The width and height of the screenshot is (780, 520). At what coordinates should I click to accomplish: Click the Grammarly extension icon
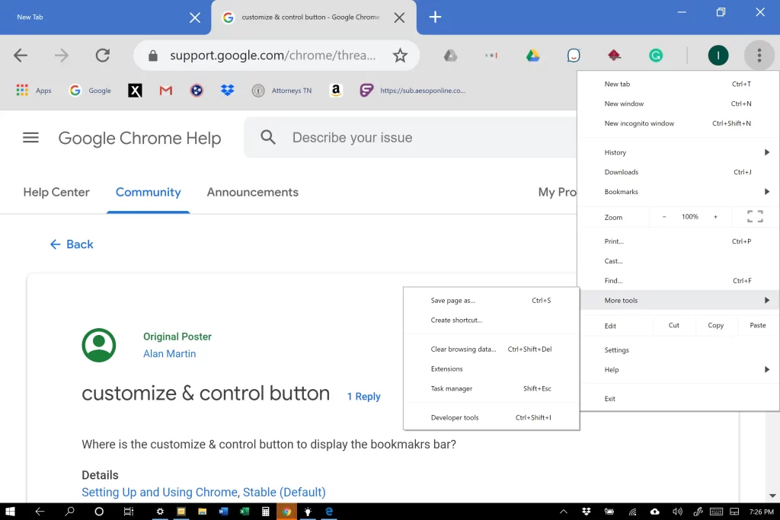[655, 56]
